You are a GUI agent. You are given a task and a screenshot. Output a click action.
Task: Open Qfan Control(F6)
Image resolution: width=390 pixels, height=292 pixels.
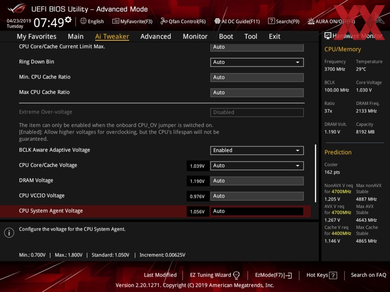183,21
